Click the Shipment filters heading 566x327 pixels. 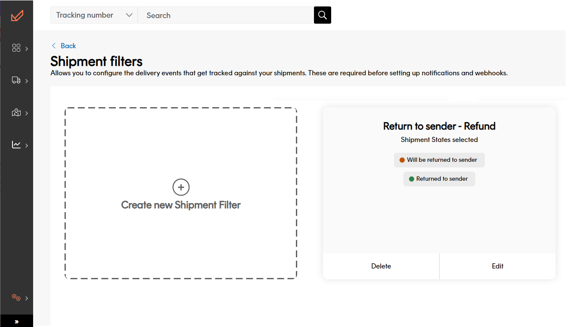click(96, 61)
